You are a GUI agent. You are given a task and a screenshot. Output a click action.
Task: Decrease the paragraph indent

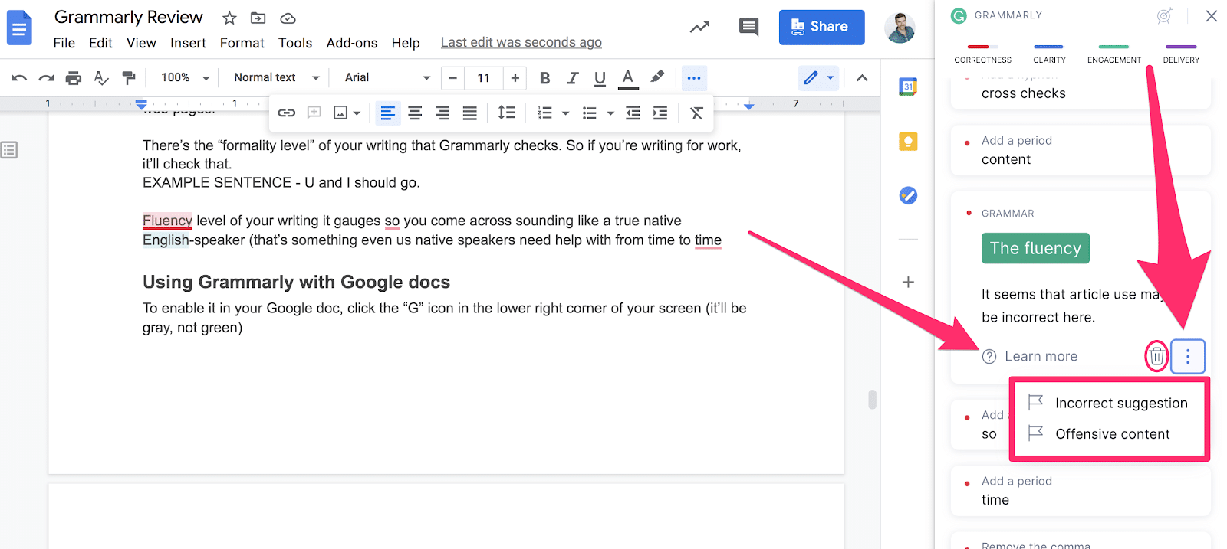[x=633, y=113]
